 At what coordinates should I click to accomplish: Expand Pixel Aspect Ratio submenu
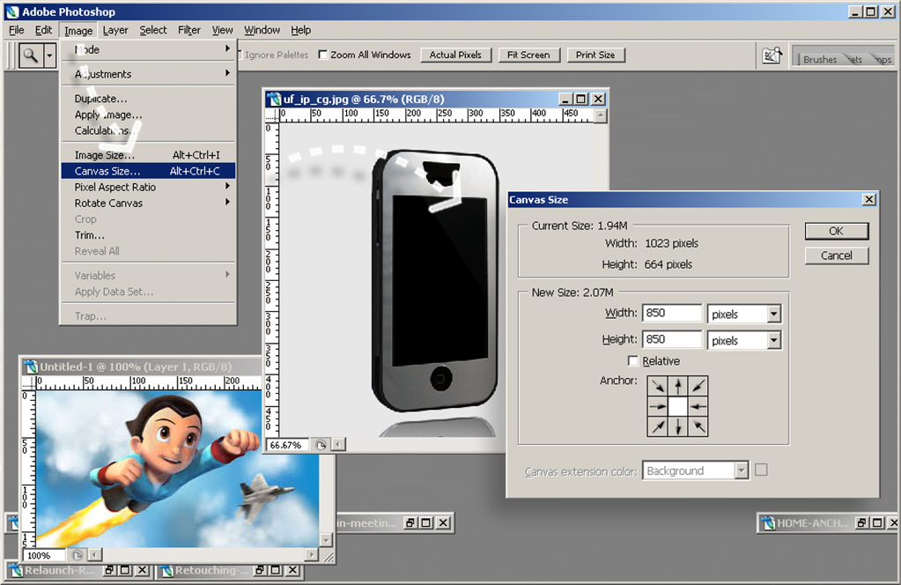pos(148,187)
